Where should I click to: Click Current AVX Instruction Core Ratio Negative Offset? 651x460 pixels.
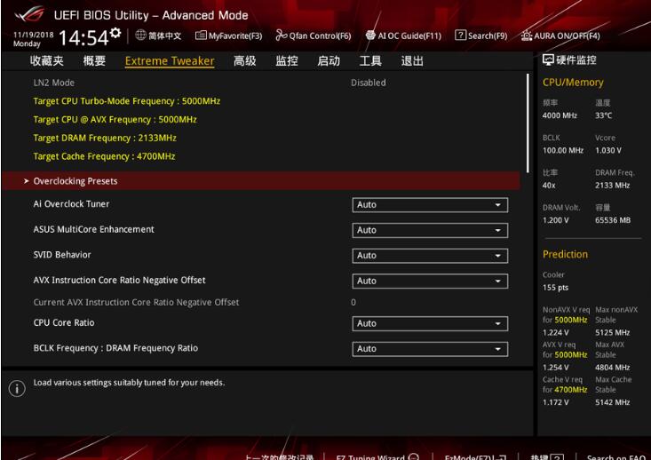click(x=136, y=302)
